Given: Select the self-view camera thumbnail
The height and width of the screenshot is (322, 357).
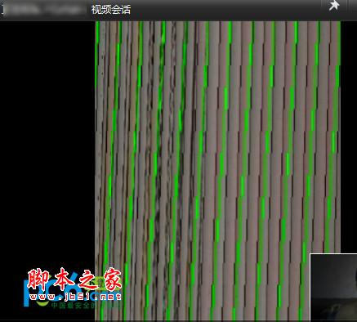Looking at the screenshot, I should tap(333, 287).
